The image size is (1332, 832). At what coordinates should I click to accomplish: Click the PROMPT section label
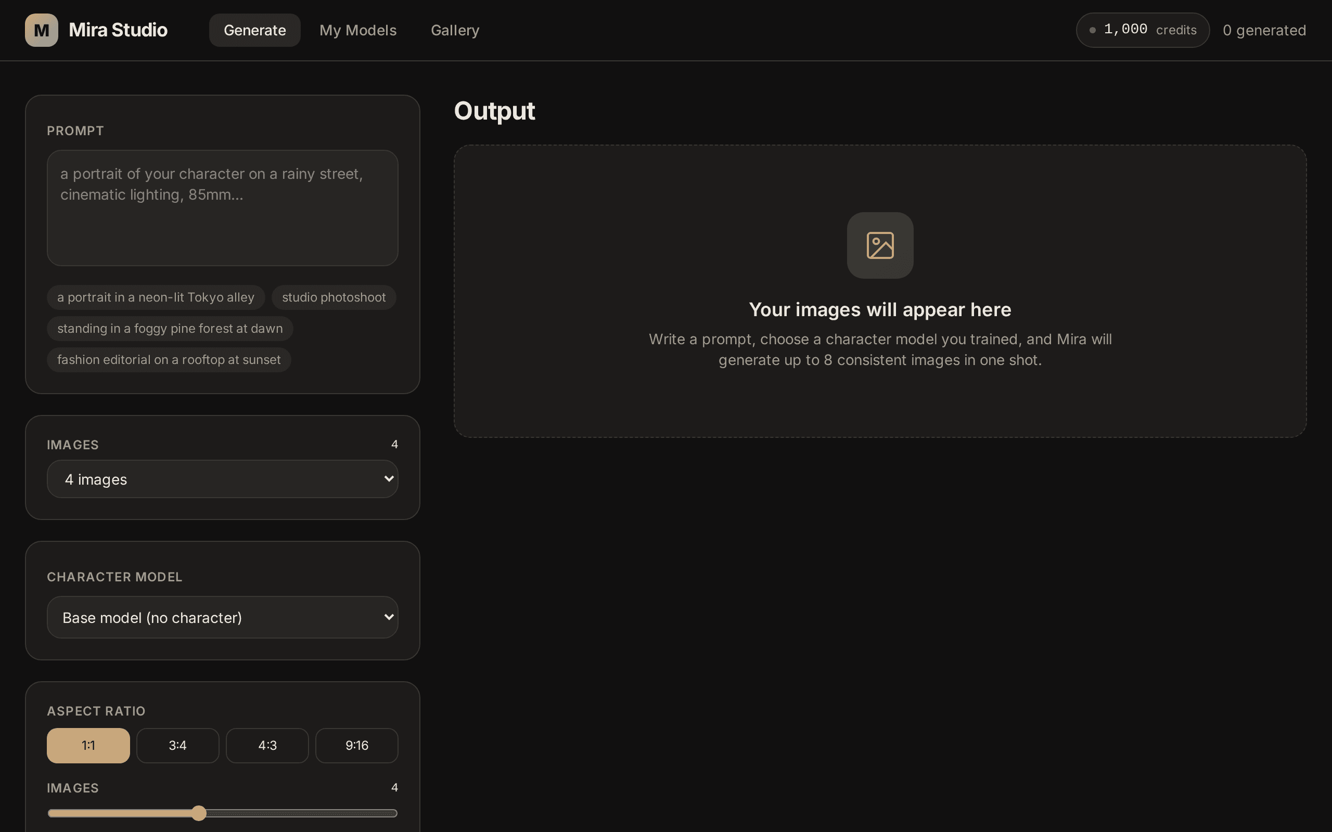75,131
